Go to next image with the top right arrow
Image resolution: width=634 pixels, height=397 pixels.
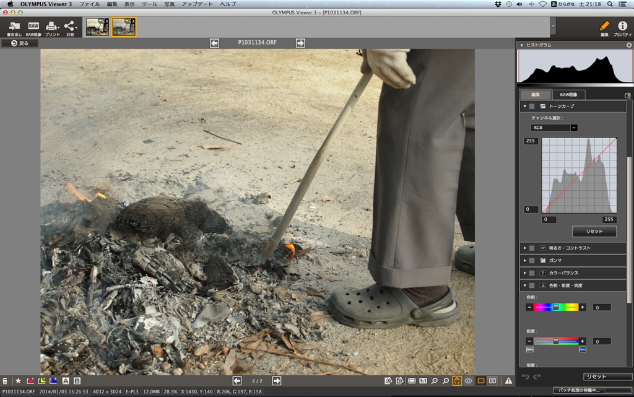[300, 43]
